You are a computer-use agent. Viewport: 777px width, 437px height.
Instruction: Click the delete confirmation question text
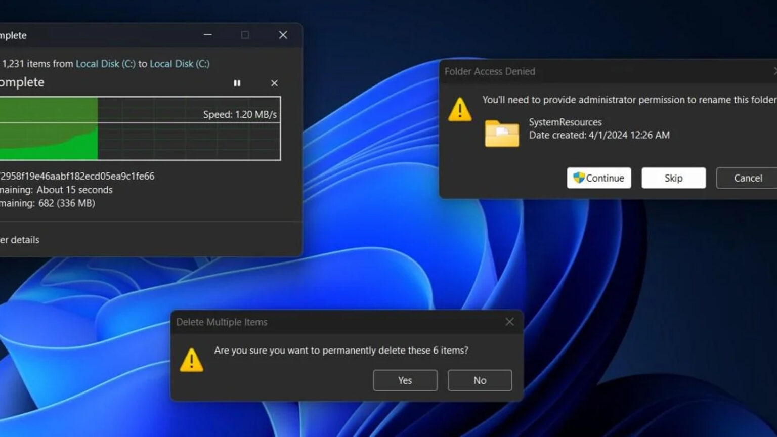pos(341,350)
